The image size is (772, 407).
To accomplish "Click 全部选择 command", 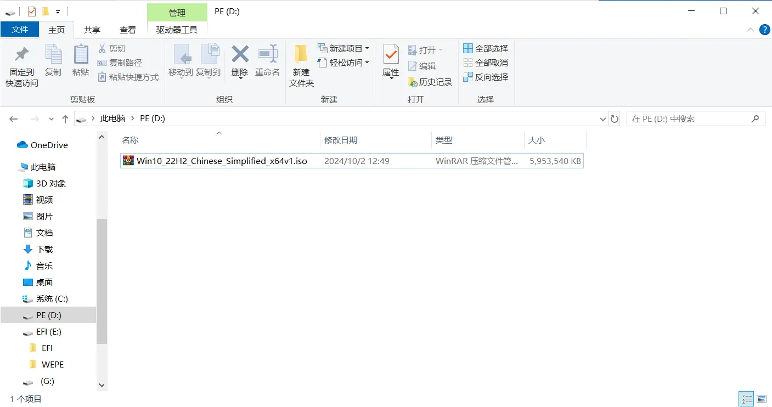I will click(486, 48).
